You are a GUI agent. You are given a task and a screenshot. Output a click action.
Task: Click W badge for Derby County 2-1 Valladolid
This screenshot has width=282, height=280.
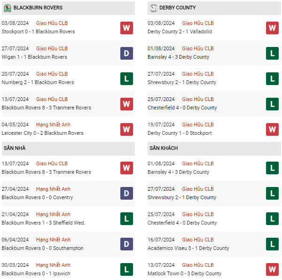tap(272, 28)
